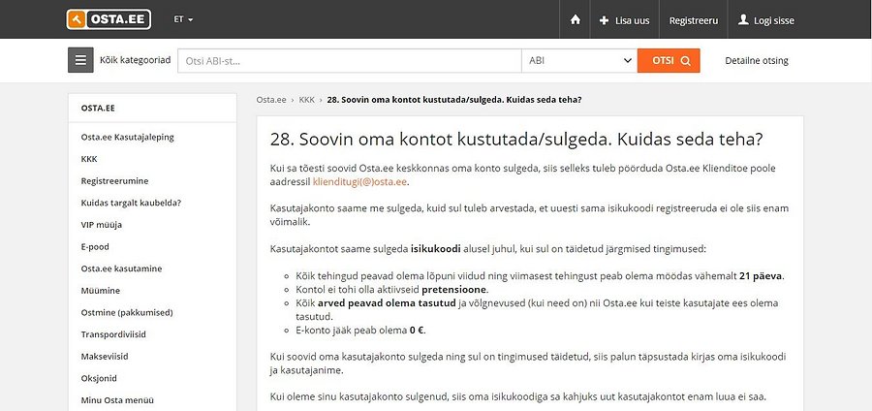Click the Kõik kategooriad label
This screenshot has width=872, height=411.
click(135, 60)
